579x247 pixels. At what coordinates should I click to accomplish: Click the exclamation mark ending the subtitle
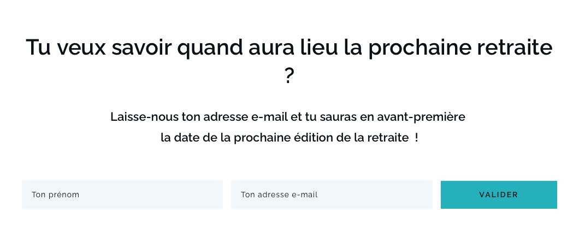pyautogui.click(x=417, y=138)
